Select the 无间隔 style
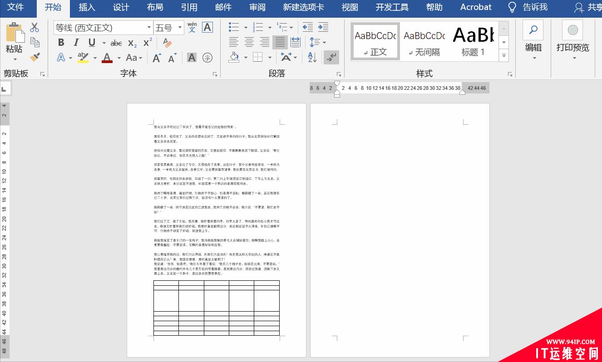Screen dimensions: 602x362 (424, 41)
